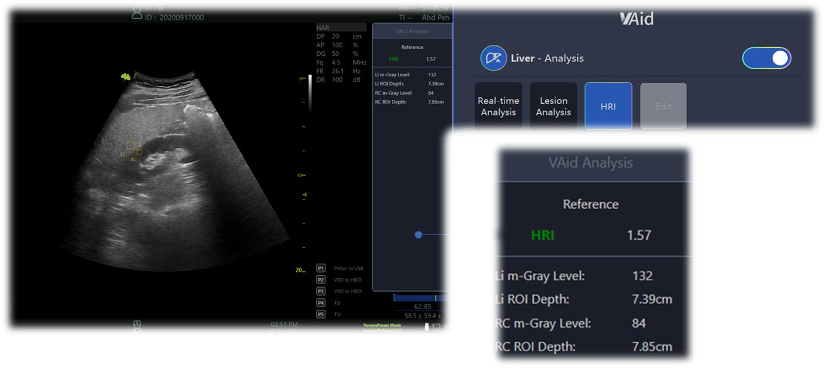Select the blue HRI button
The height and width of the screenshot is (368, 824).
[608, 106]
